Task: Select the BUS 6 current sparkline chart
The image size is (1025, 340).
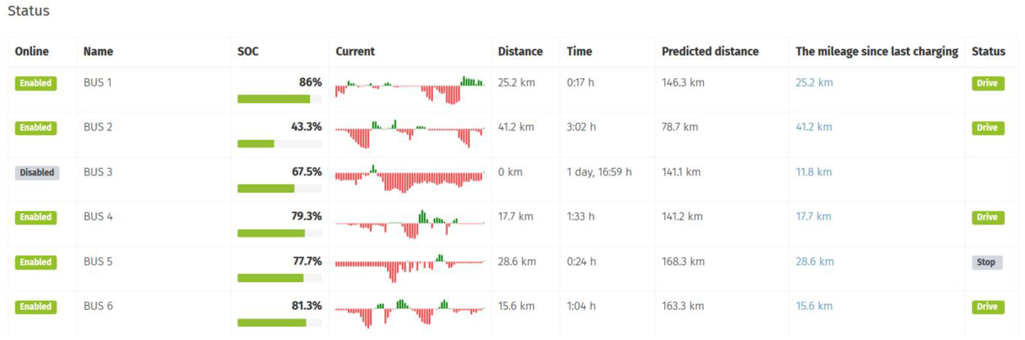Action: tap(409, 313)
